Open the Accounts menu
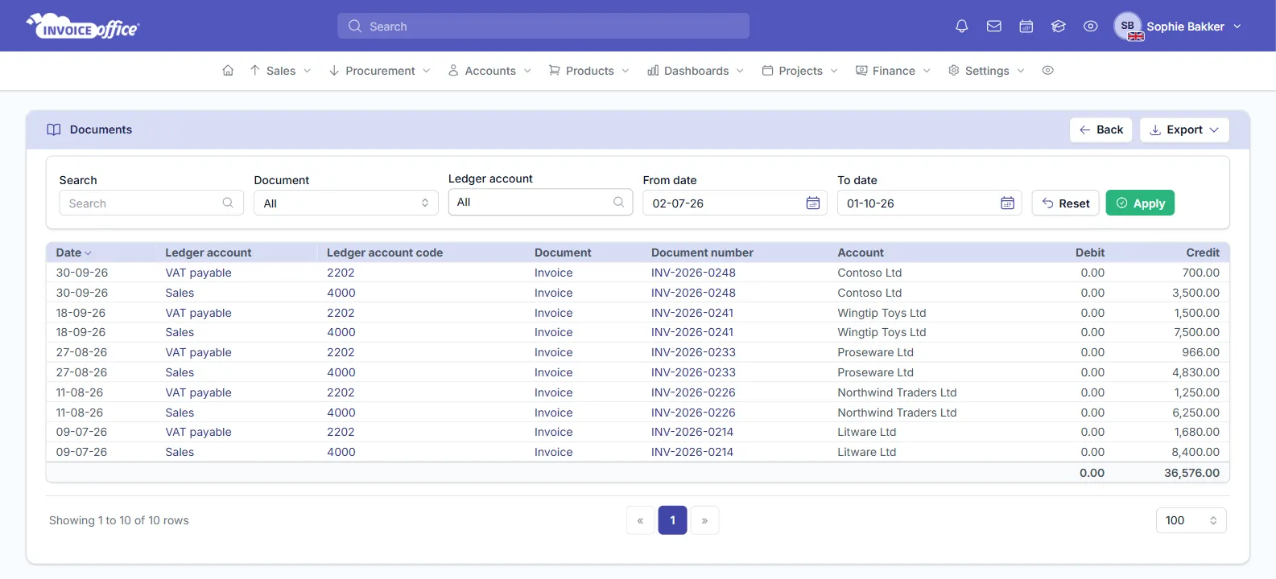This screenshot has width=1276, height=579. pos(490,71)
